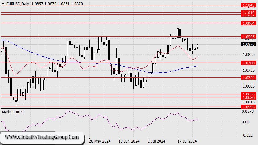Click the 0.0178 Marlin scale value
This screenshot has width=258, height=145.
coord(248,111)
